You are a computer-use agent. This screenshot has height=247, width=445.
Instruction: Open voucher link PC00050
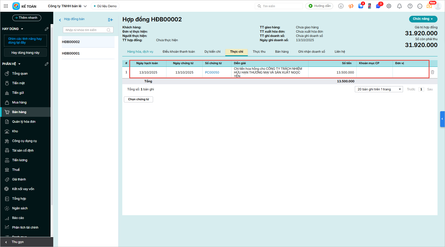tap(212, 72)
